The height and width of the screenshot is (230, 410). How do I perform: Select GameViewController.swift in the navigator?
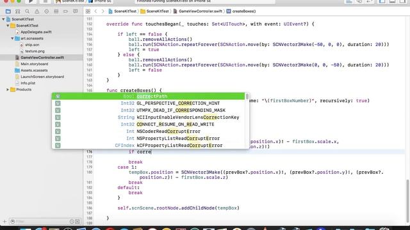pyautogui.click(x=42, y=57)
